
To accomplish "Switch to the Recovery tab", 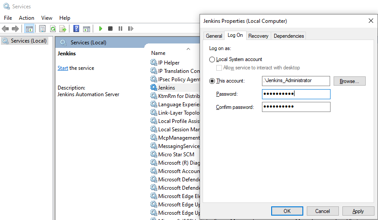I will [x=258, y=36].
